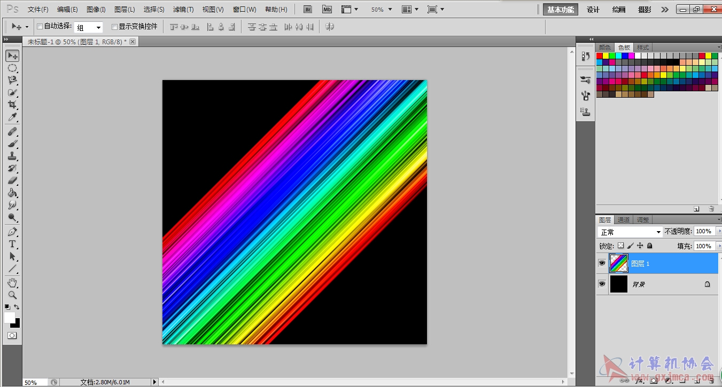Image resolution: width=722 pixels, height=387 pixels.
Task: Show more workspaces with the >> arrow
Action: [x=665, y=10]
